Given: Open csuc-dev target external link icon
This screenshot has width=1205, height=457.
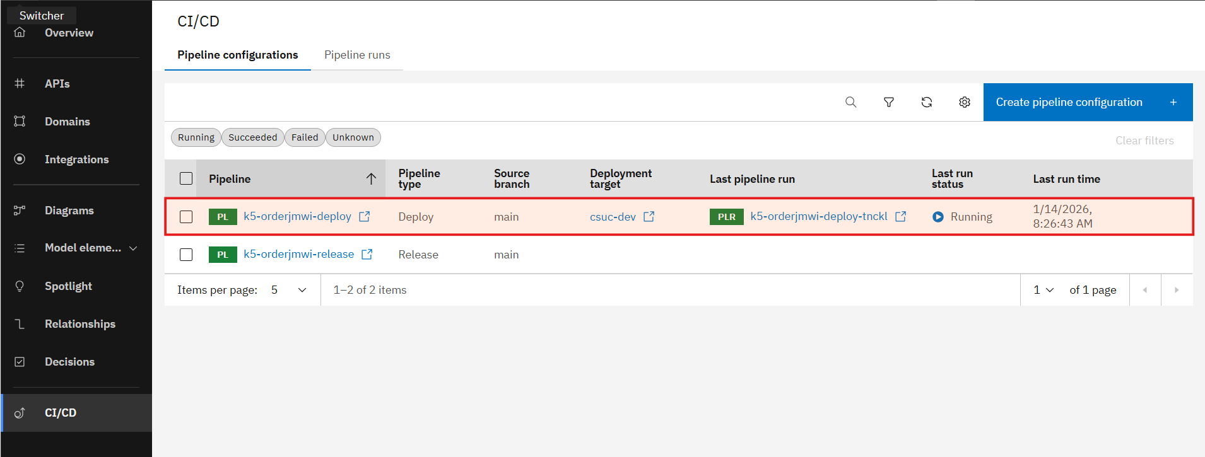Looking at the screenshot, I should (649, 216).
